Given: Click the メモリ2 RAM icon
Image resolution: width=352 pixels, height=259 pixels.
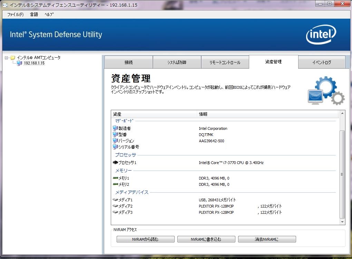Looking at the screenshot, I should pos(115,184).
